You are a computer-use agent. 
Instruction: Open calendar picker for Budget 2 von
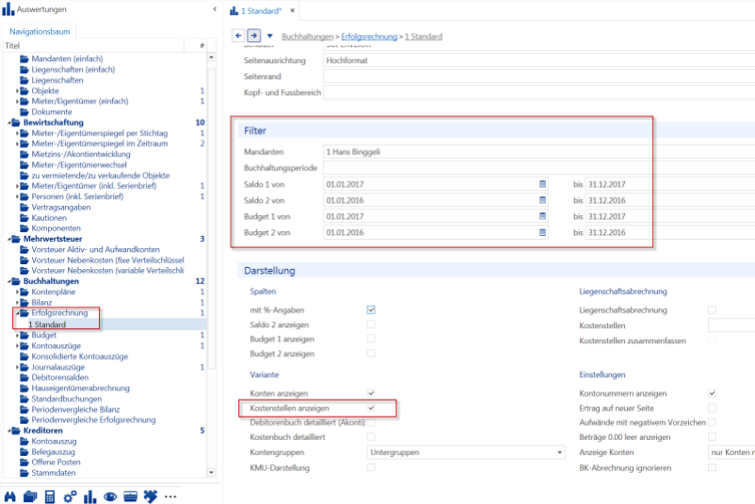click(542, 232)
